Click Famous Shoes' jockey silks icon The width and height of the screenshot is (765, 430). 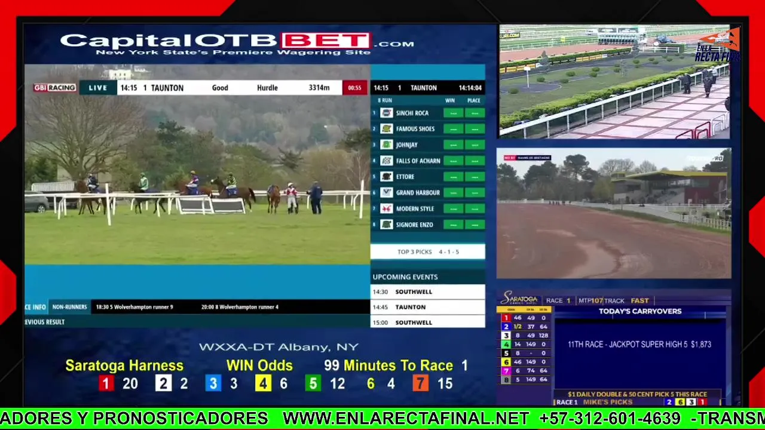(387, 129)
